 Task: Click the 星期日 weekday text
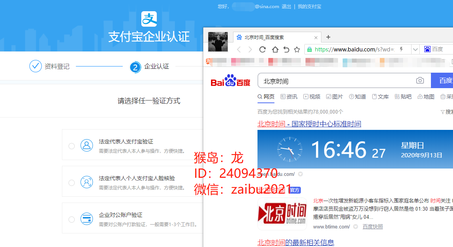click(413, 145)
